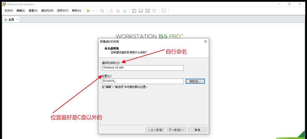Screen dimensions: 307x139
Task: Open the 虚拟机(M) menu
Action: click(47, 11)
